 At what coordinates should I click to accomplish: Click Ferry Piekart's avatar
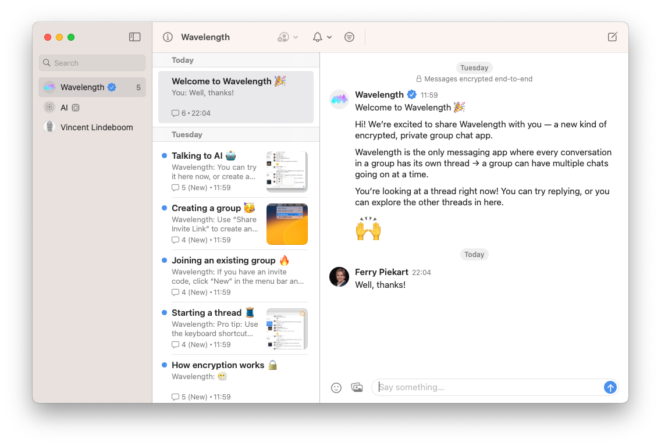point(339,277)
